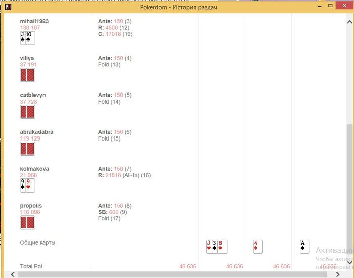Click the Pokerdom app icon in title bar

(x=8, y=7)
